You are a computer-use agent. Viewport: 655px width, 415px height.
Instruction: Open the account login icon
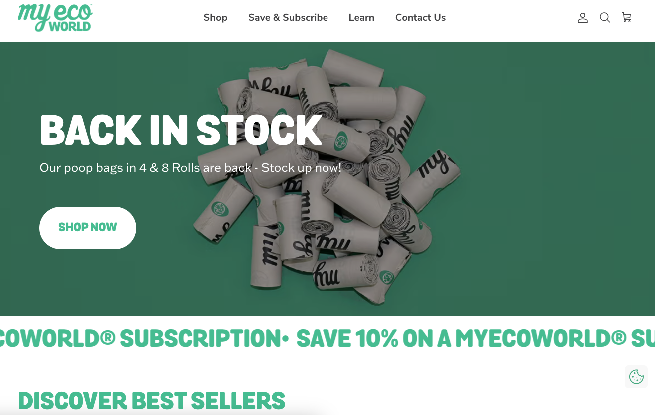pos(582,18)
